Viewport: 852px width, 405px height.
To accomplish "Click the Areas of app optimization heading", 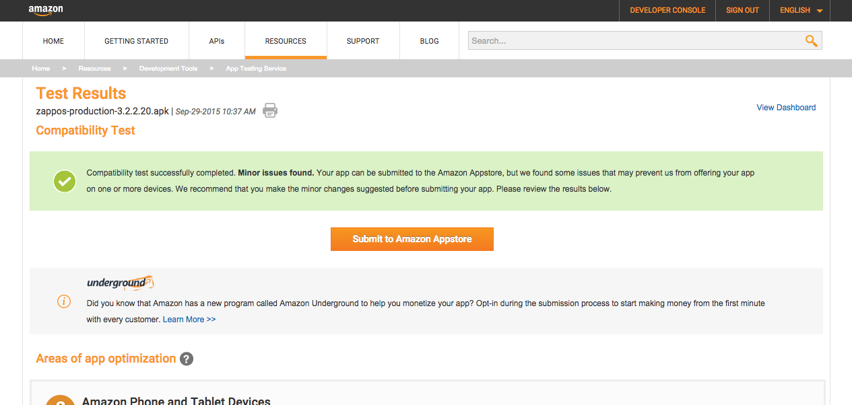I will [106, 359].
